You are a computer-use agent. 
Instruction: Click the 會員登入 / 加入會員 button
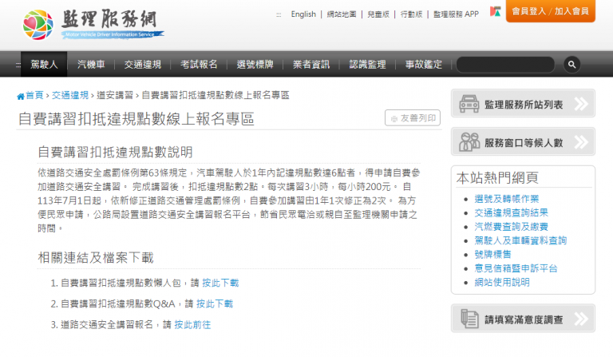551,11
